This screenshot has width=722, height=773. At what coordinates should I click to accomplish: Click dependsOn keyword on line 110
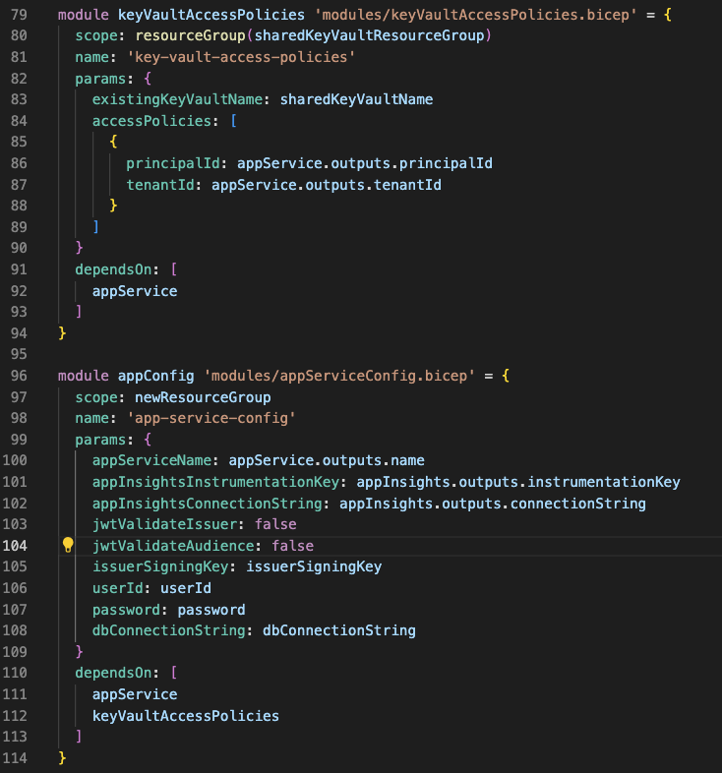tap(113, 673)
